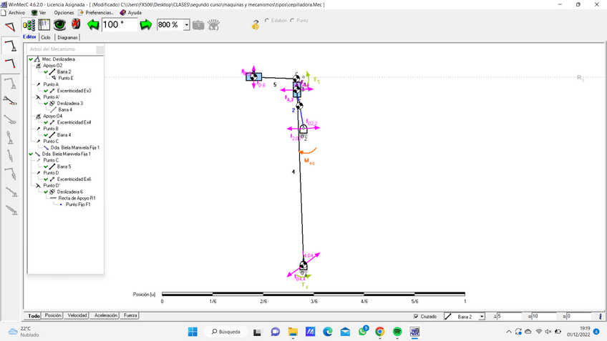607x341 pixels.
Task: Switch to the Diagramas tab
Action: point(67,37)
